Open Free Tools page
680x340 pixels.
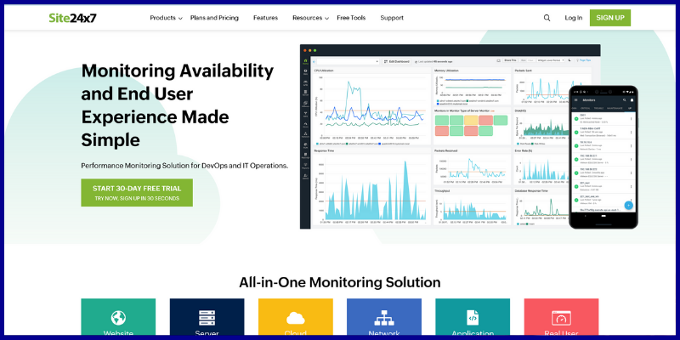pyautogui.click(x=351, y=18)
